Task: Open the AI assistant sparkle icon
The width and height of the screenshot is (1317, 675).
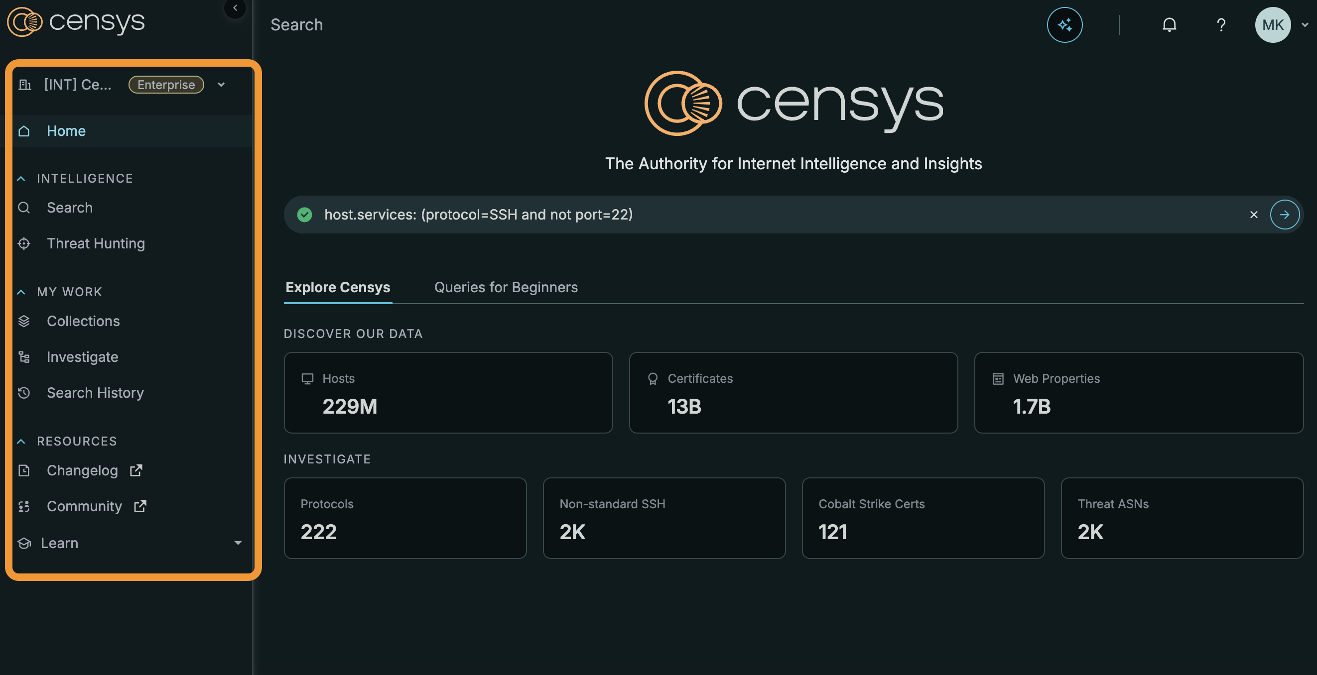Action: click(x=1064, y=24)
